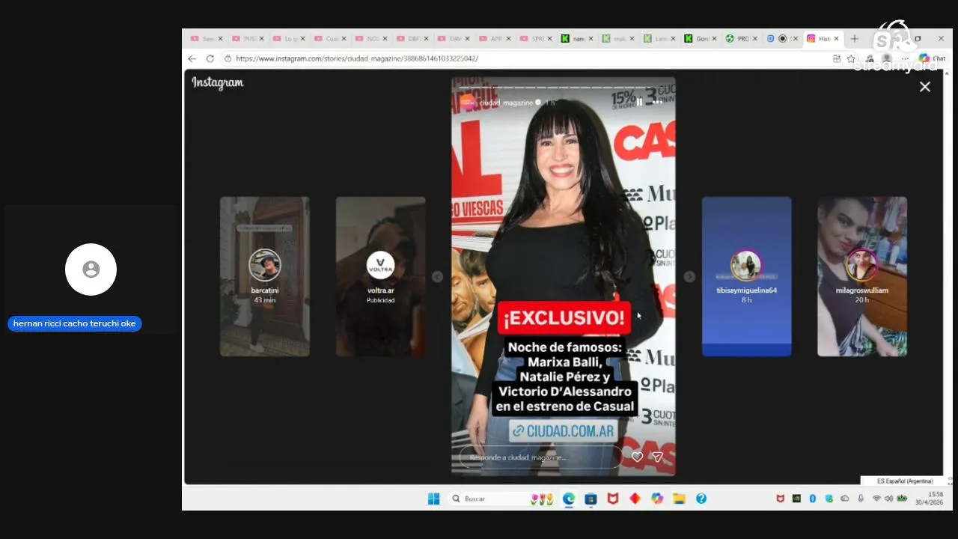The width and height of the screenshot is (958, 539).
Task: Click the Instagram logo
Action: coord(217,83)
